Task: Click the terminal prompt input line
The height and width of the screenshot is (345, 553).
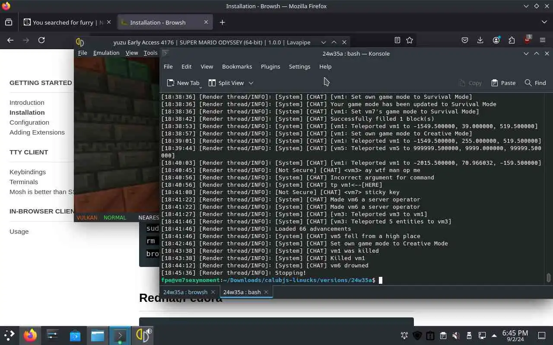Action: point(352,280)
